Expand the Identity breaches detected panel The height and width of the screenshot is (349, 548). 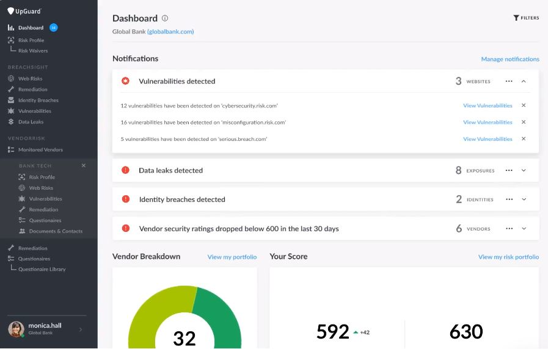coord(524,200)
